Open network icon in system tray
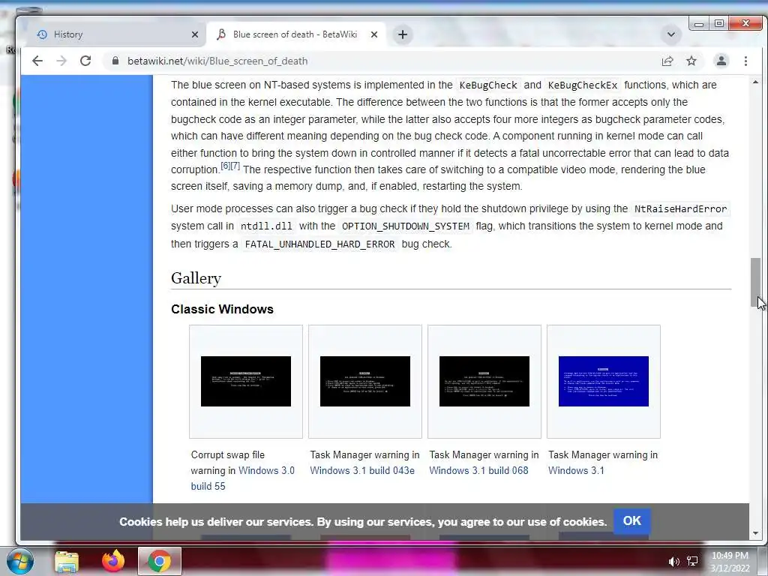This screenshot has width=768, height=576. click(x=692, y=561)
